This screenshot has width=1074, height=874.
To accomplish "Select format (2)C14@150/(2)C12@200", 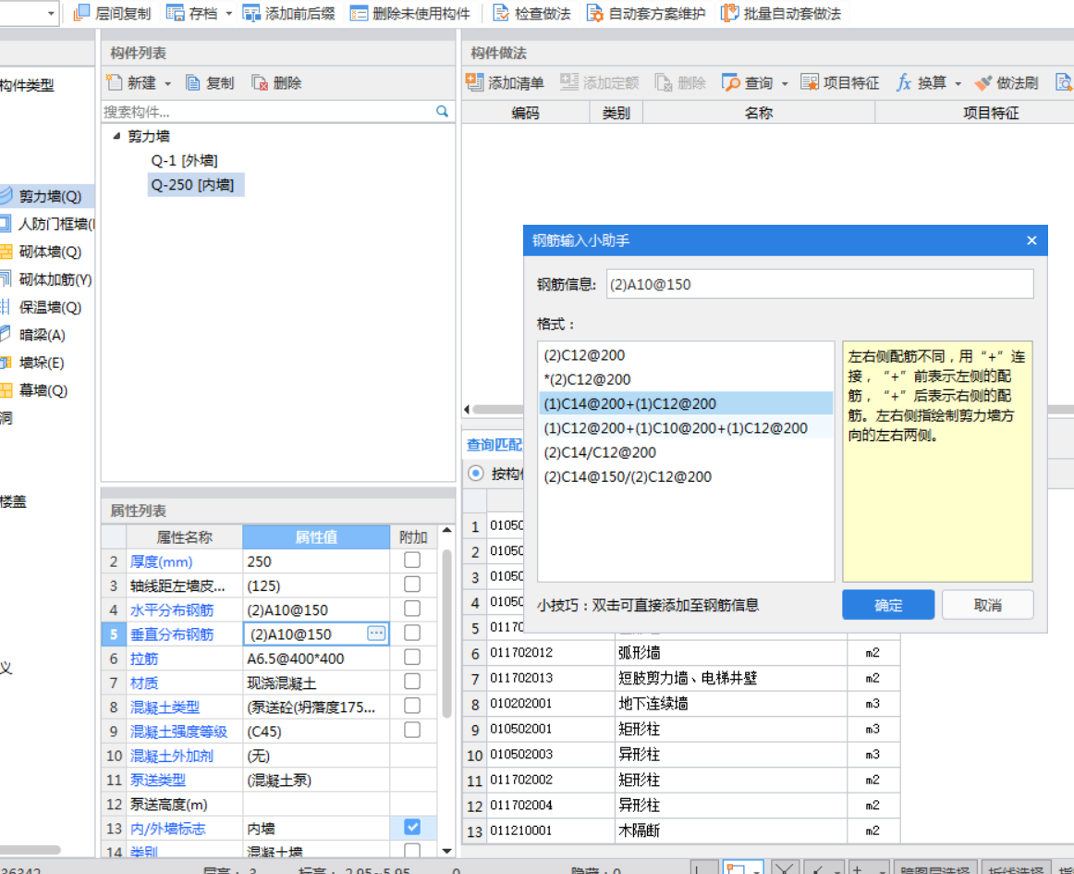I will 686,477.
